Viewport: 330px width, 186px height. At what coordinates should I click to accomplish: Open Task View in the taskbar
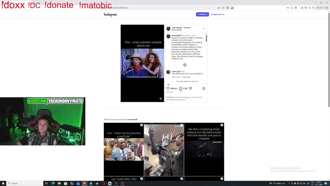[46, 183]
